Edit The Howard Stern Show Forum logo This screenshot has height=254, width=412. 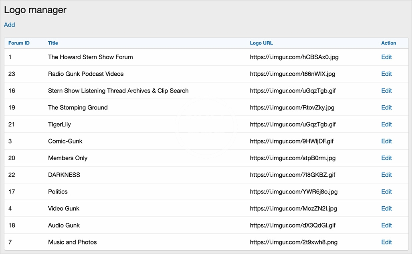[x=386, y=57]
